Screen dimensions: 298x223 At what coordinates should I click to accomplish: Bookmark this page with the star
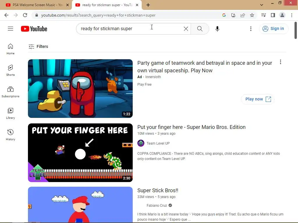pos(252,15)
